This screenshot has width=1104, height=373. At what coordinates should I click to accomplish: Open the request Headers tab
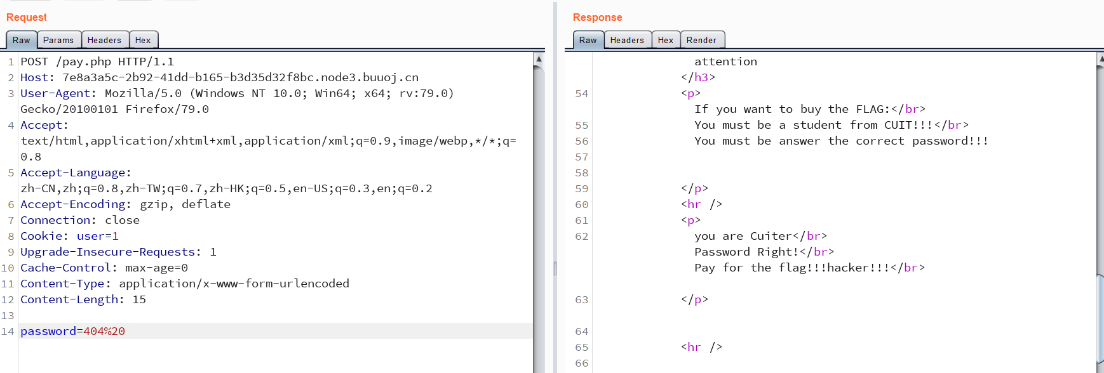point(104,40)
